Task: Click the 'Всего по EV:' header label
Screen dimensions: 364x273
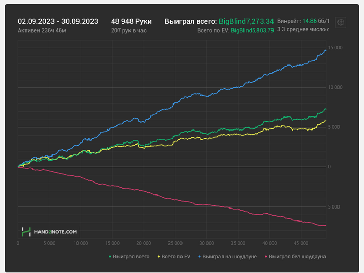Action: [213, 30]
